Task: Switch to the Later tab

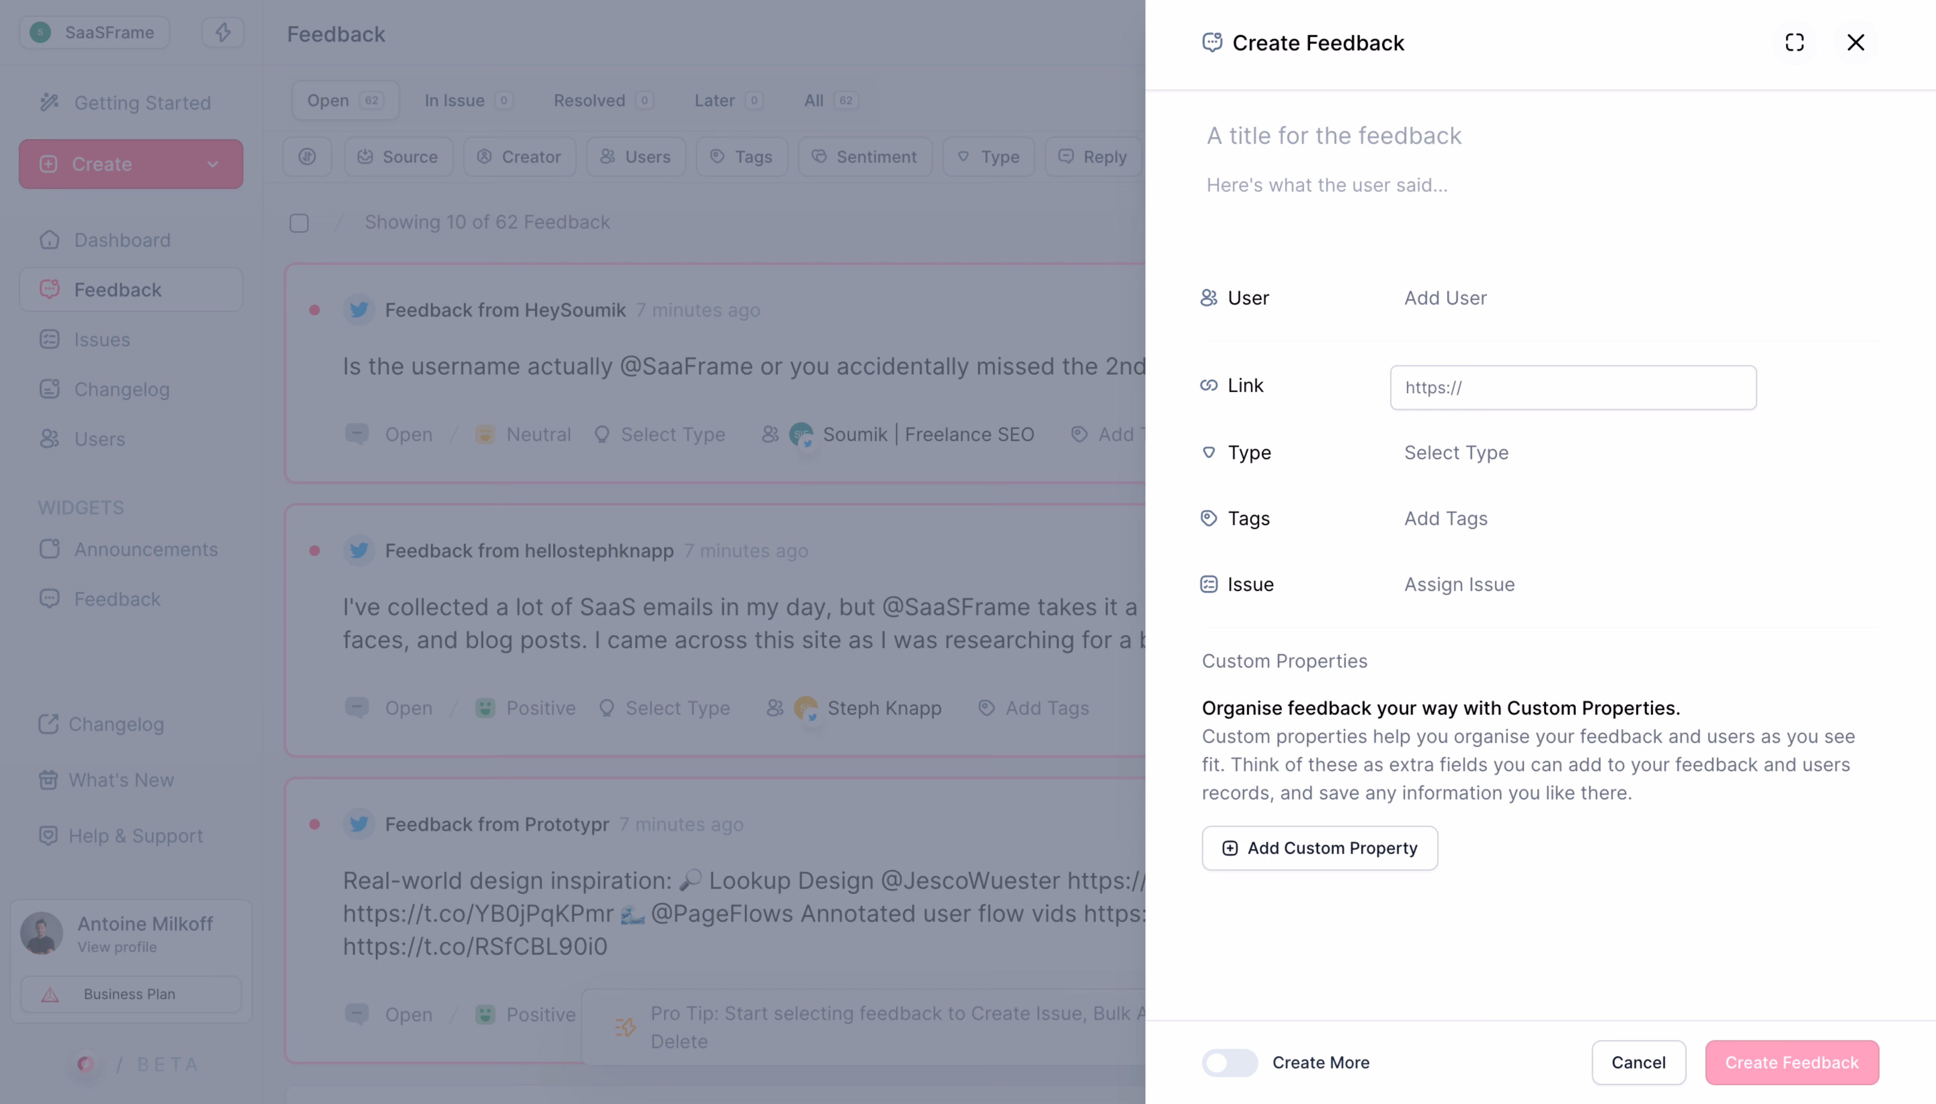Action: pos(728,100)
